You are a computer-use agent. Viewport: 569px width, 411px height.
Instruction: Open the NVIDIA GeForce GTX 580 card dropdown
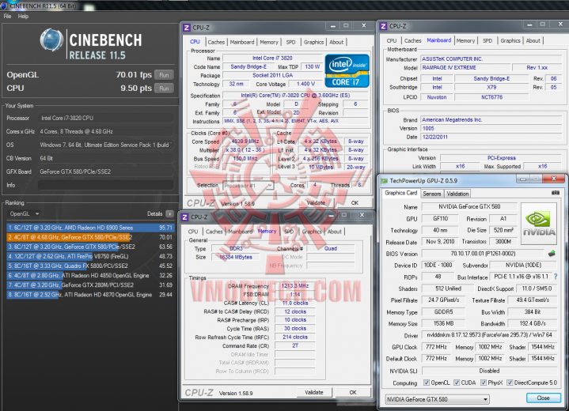click(437, 399)
